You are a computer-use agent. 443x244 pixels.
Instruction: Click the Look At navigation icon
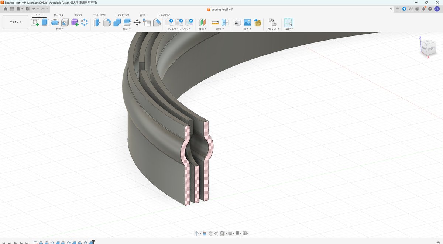(x=204, y=233)
